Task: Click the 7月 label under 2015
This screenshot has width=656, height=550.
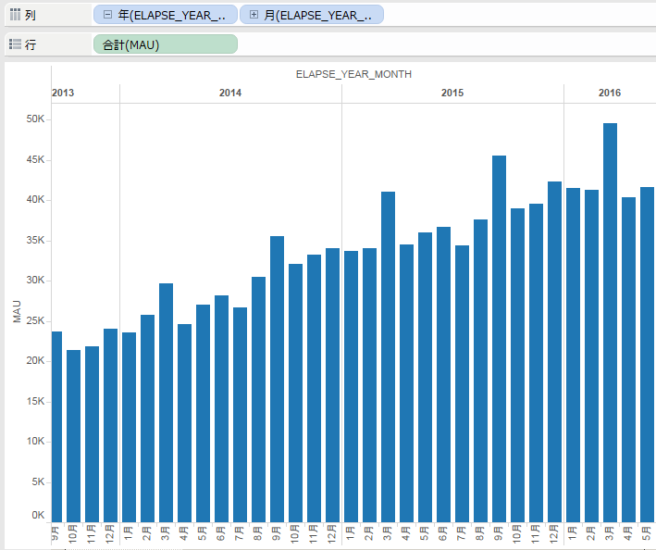Action: [x=462, y=533]
